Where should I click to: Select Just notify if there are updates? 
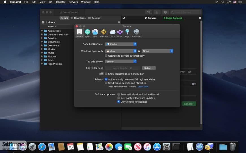tap(118, 98)
